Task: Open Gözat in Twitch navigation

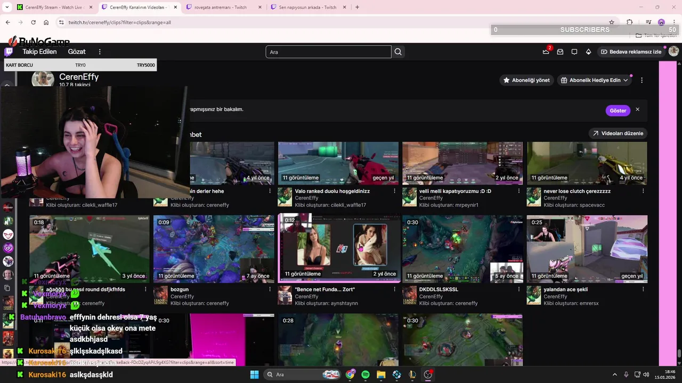Action: 77,52
